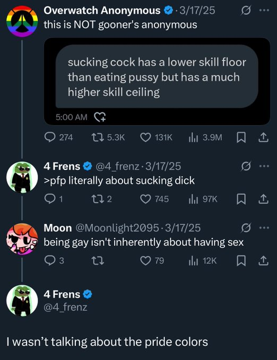Share the Overwatch Anonymous tweet
This screenshot has height=360, width=277.
263,137
